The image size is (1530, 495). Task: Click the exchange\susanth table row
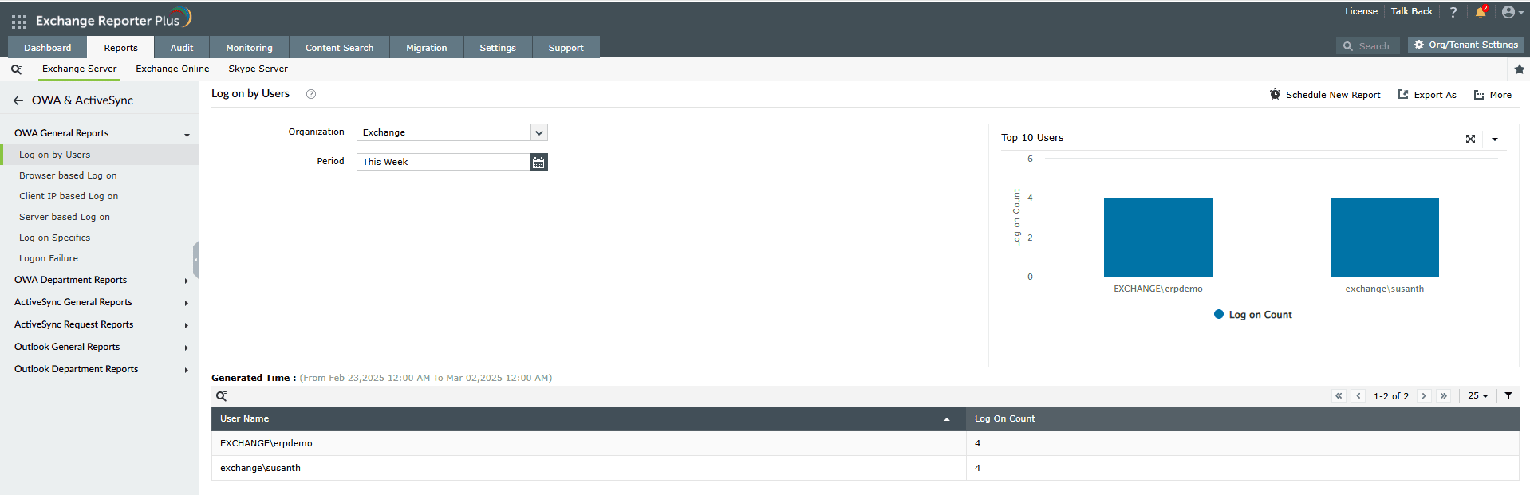coord(865,468)
